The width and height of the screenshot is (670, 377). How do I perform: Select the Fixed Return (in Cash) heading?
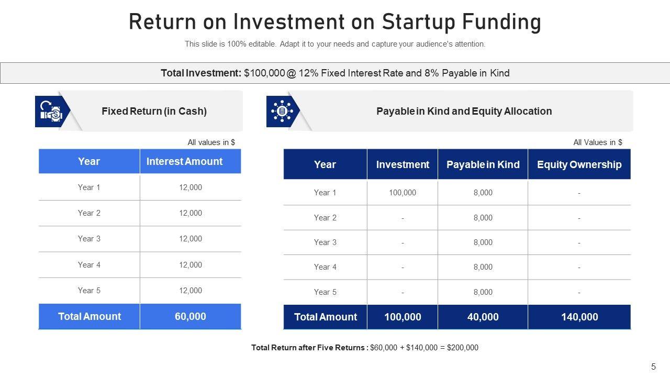[x=154, y=111]
